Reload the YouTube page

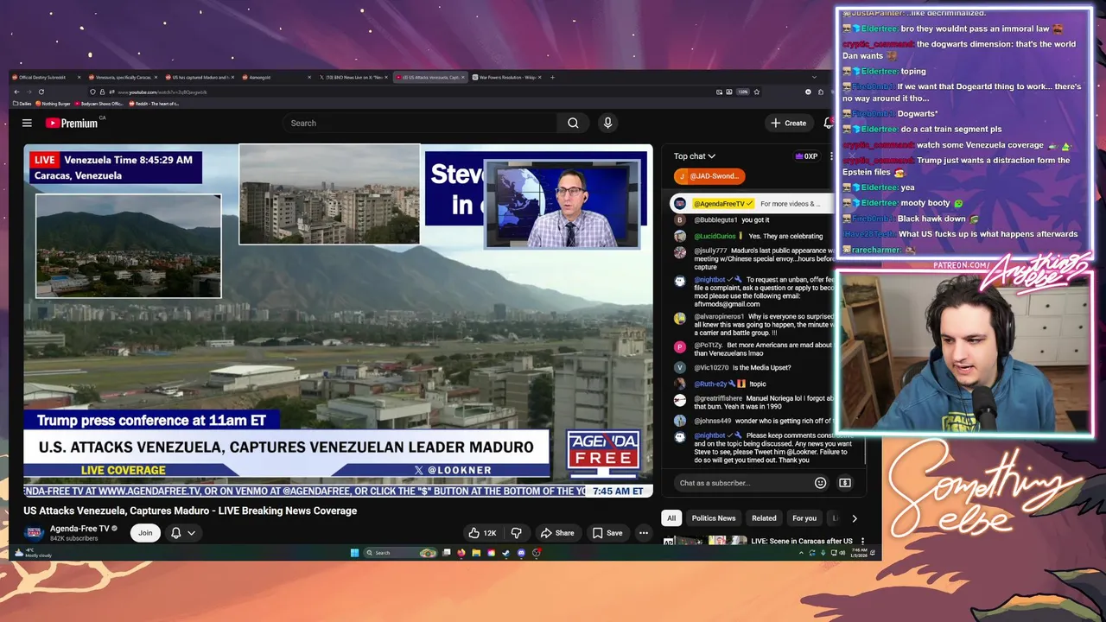tap(43, 92)
